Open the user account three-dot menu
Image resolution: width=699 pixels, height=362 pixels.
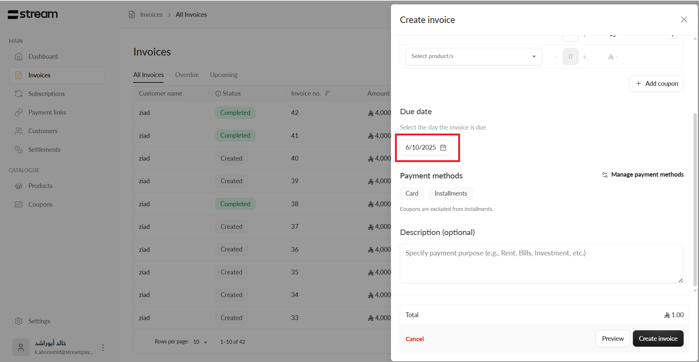[103, 347]
